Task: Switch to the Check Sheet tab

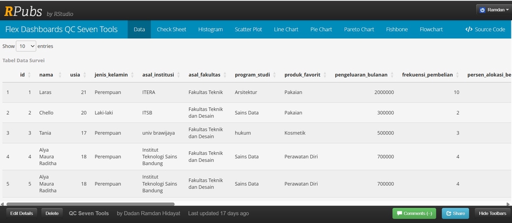Action: click(x=171, y=29)
